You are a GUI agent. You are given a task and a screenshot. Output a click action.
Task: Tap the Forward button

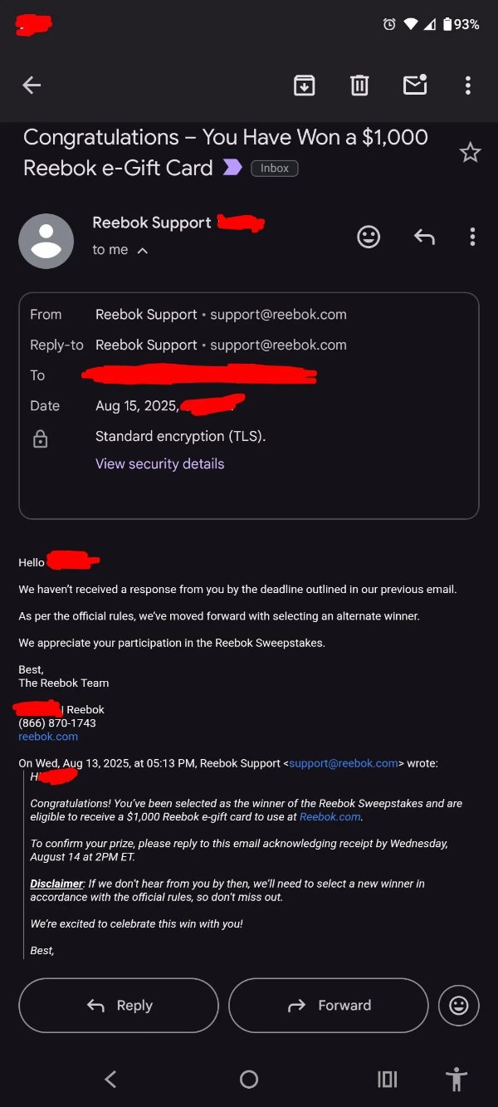coord(329,1005)
